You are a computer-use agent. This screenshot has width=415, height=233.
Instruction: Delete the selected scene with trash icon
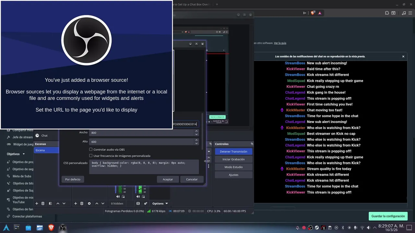point(43,204)
